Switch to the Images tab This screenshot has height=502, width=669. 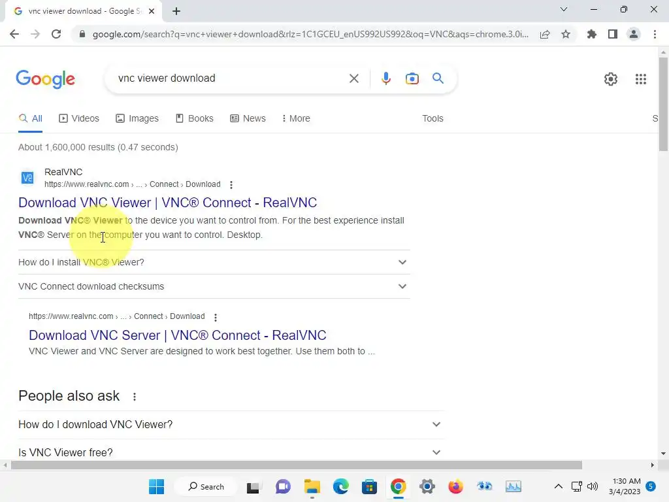pyautogui.click(x=137, y=119)
